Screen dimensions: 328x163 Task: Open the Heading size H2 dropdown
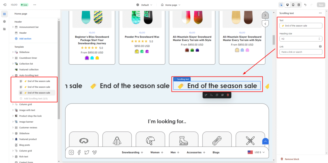[301, 39]
